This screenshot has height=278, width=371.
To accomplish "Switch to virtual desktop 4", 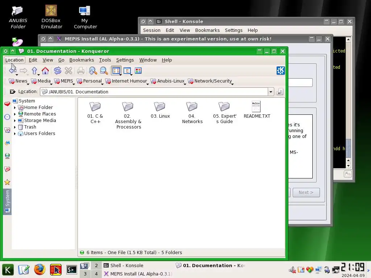I will click(96, 274).
